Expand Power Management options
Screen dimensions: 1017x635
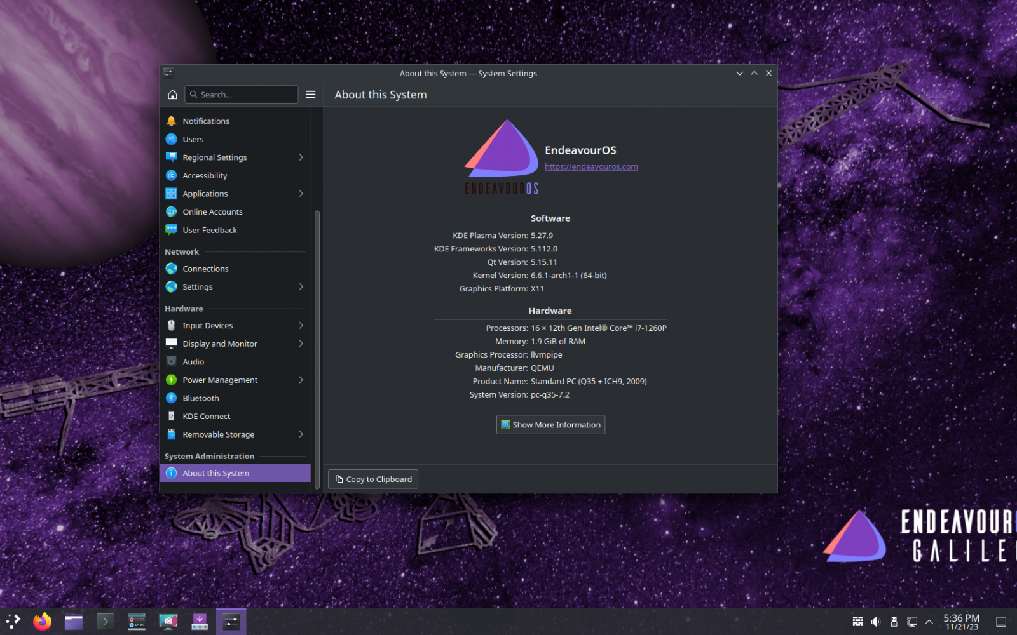[x=301, y=380]
